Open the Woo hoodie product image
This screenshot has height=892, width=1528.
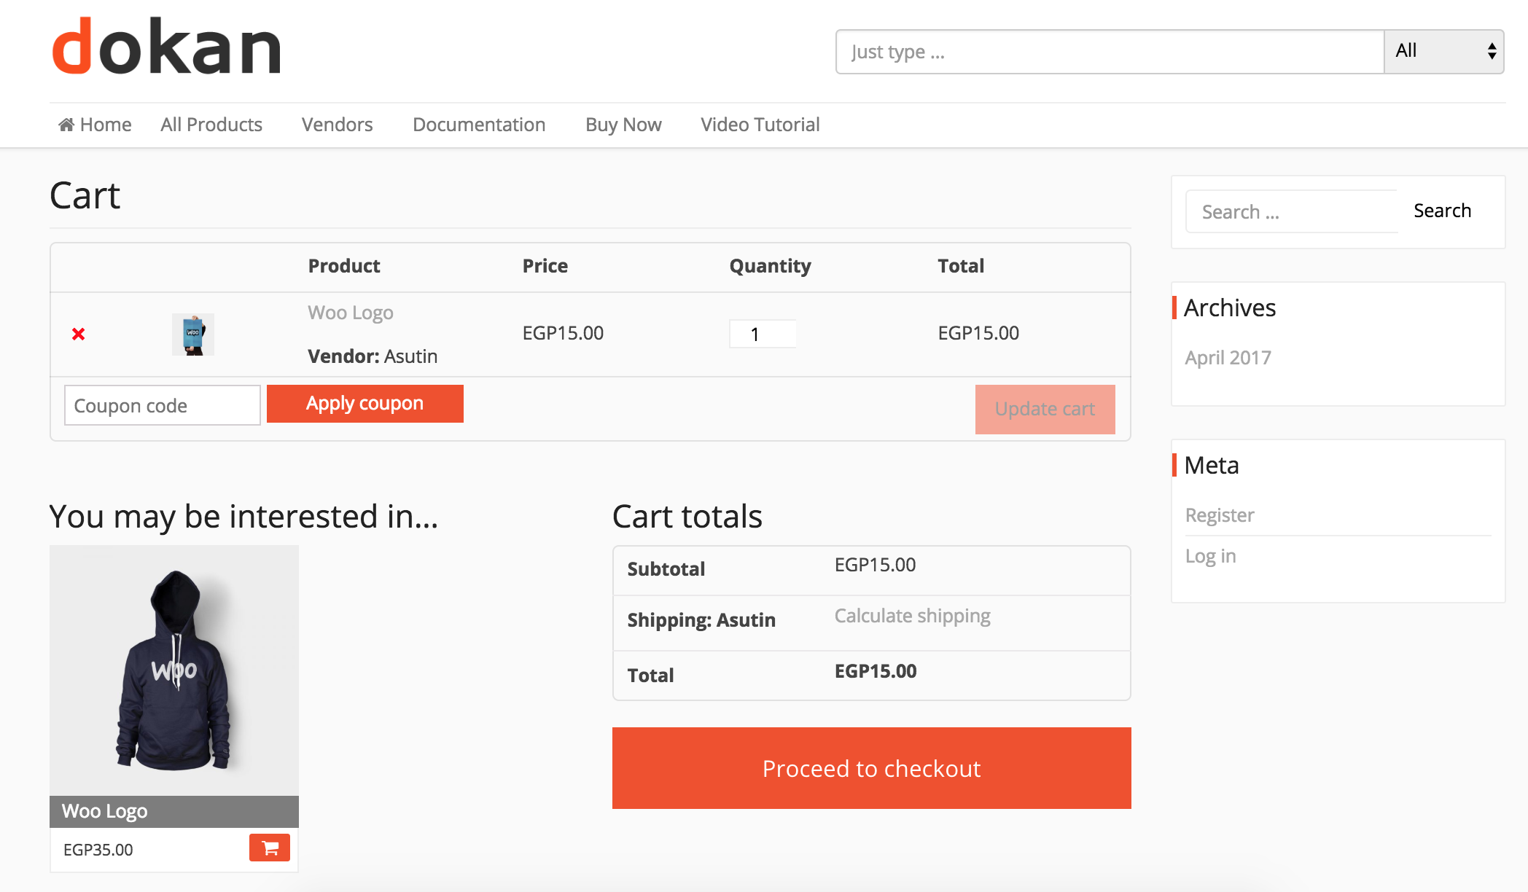174,670
